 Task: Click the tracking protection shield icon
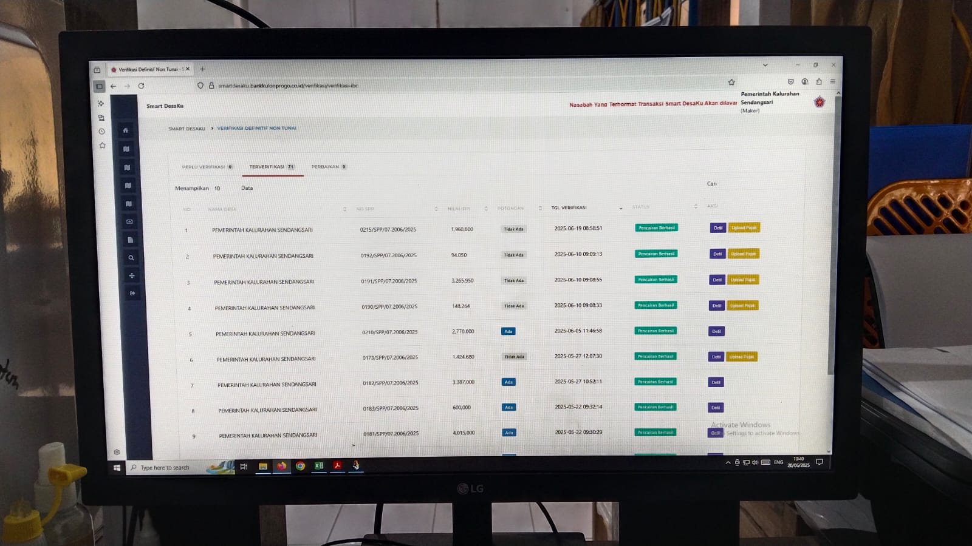pos(200,86)
